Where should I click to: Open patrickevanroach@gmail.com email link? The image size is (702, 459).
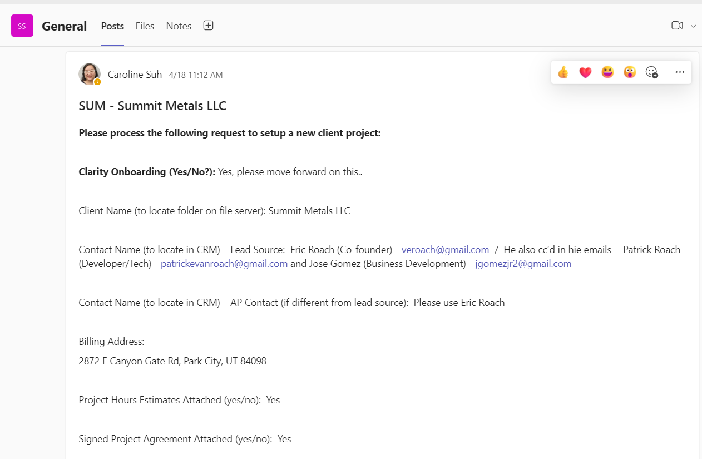(x=224, y=264)
